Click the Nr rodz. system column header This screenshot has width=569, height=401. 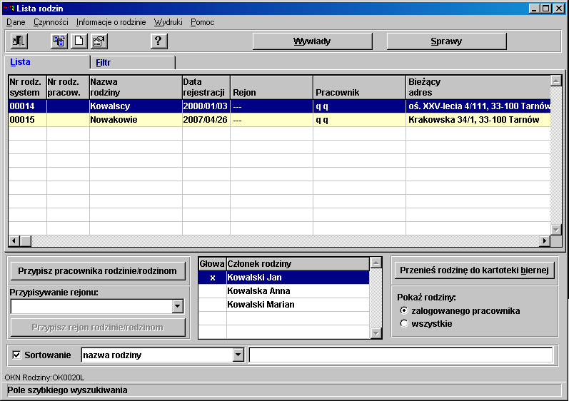click(28, 87)
